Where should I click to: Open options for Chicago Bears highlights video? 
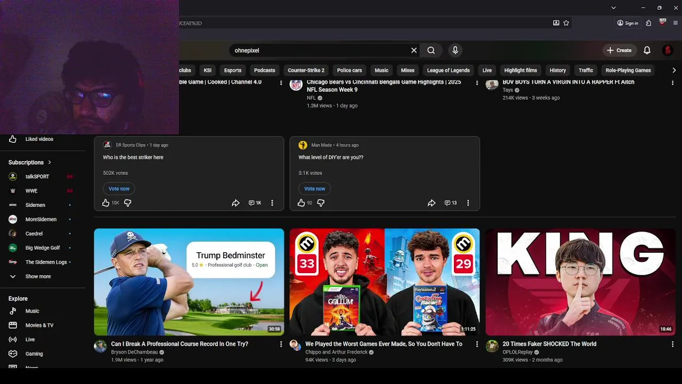click(477, 83)
